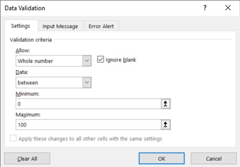Dismiss the dialog using Cancel
The image size is (240, 167).
213,158
